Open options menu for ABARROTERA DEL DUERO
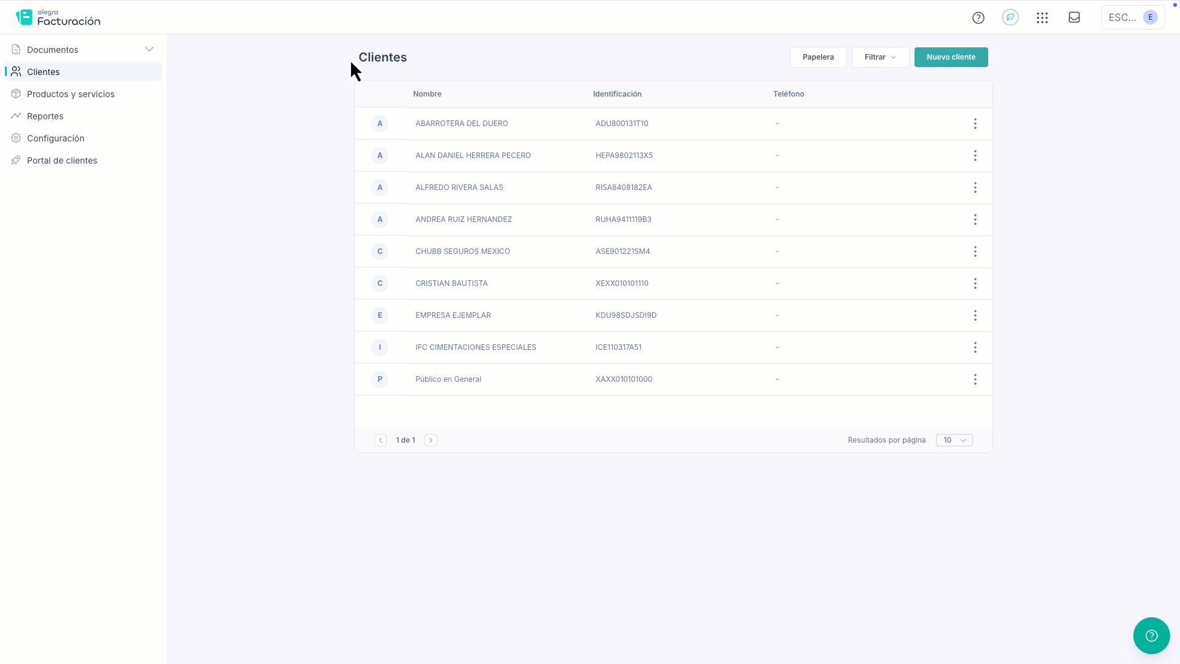The height and width of the screenshot is (664, 1180). pos(975,124)
